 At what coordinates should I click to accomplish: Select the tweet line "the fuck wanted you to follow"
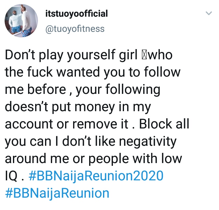point(93,73)
